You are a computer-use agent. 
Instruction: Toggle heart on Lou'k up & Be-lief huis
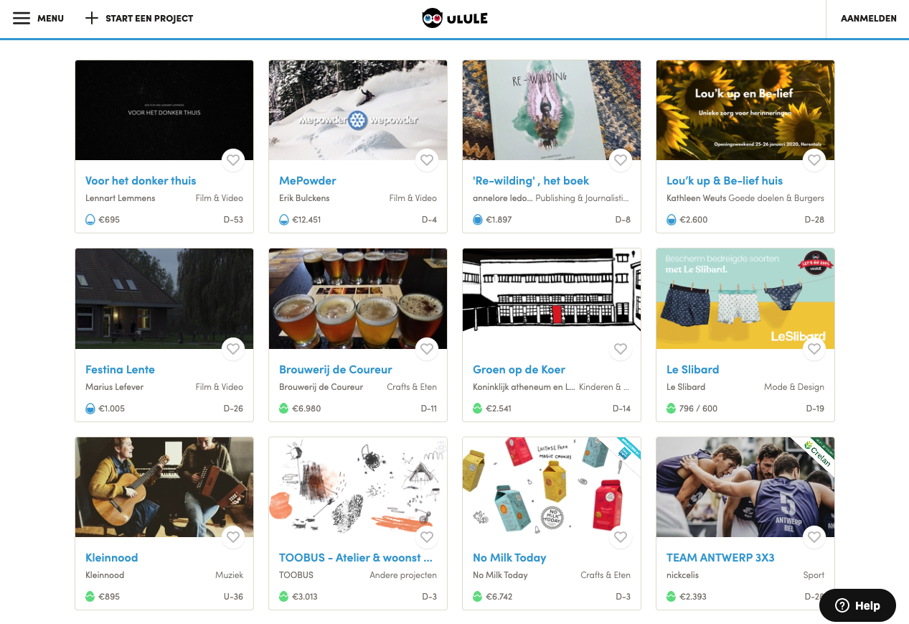(814, 160)
